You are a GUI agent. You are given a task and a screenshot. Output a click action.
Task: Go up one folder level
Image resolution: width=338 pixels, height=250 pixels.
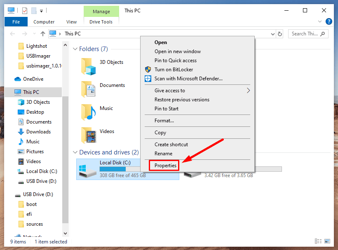click(x=43, y=34)
